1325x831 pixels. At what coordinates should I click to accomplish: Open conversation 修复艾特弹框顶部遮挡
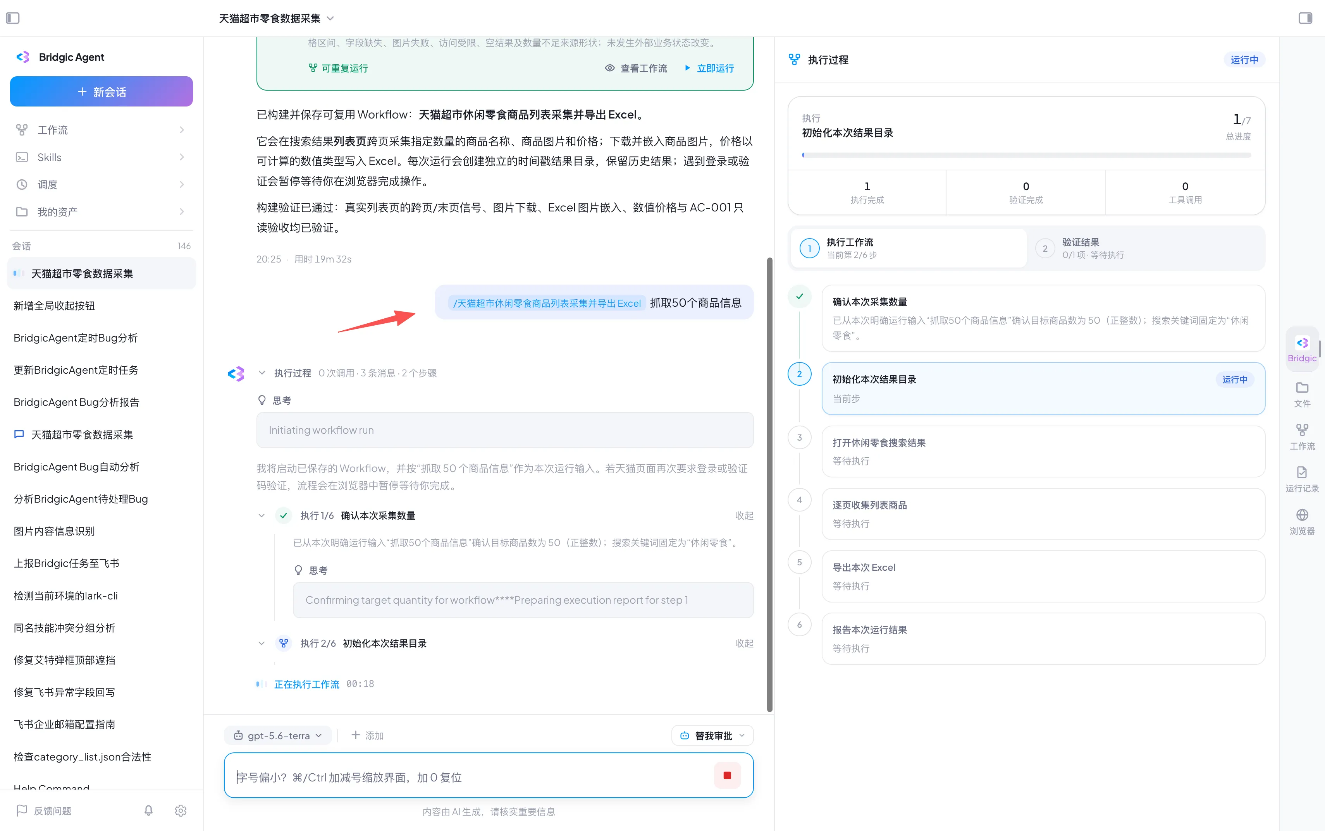pyautogui.click(x=101, y=659)
